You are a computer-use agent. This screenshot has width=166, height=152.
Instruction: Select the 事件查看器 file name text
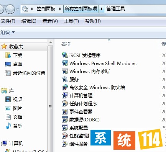point(81,112)
